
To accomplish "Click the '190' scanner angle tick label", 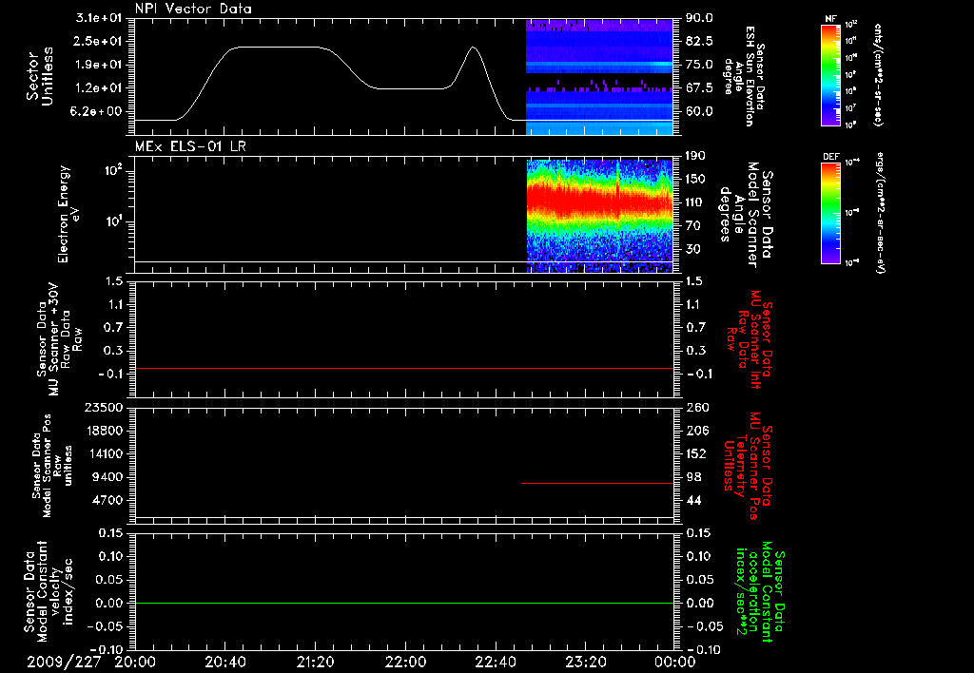I will 696,156.
